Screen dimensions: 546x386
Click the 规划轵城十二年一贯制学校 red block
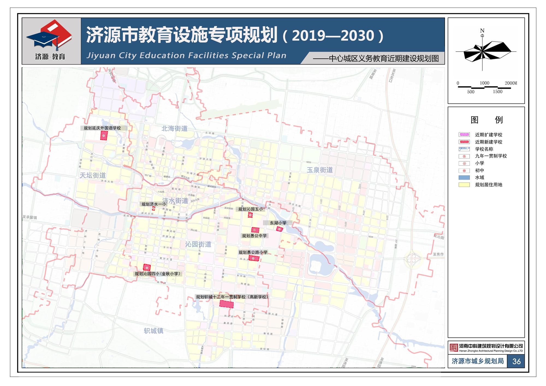pos(227,304)
